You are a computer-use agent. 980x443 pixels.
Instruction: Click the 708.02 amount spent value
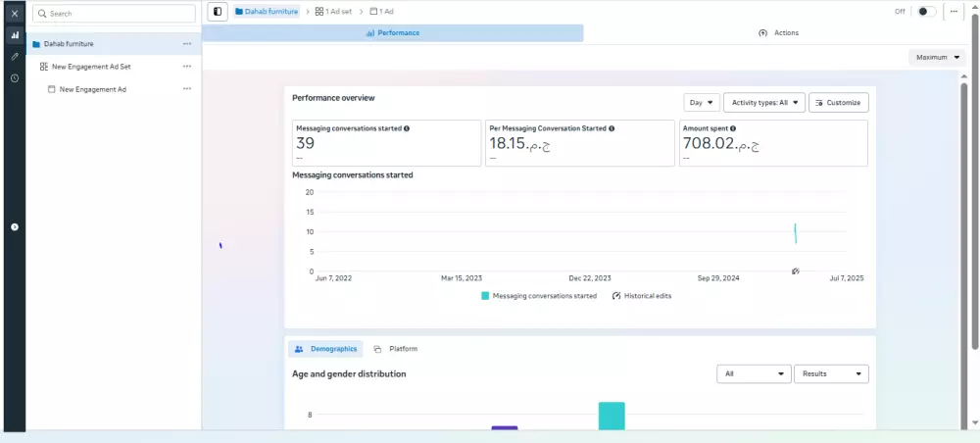pyautogui.click(x=720, y=144)
